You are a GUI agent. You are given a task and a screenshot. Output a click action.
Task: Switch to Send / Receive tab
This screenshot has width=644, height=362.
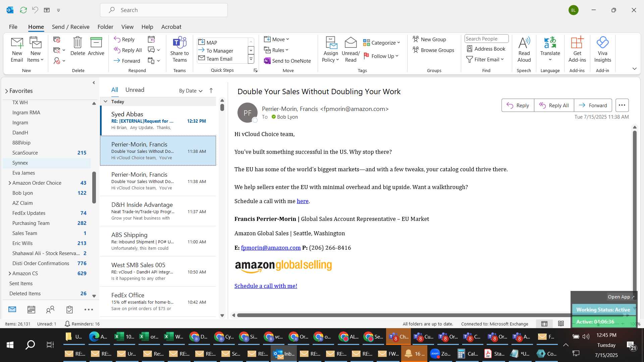[x=70, y=27]
